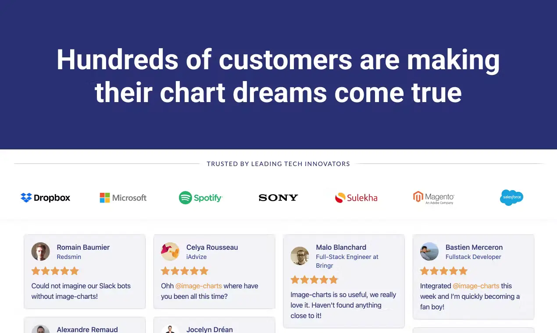This screenshot has height=333, width=557.
Task: Click the Dropbox logo
Action: click(46, 198)
